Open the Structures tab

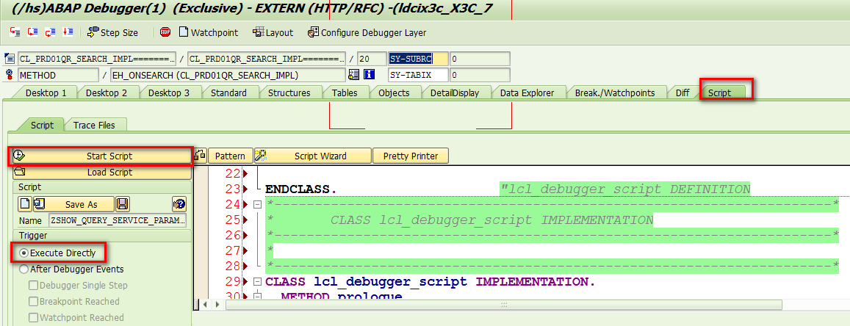point(289,93)
